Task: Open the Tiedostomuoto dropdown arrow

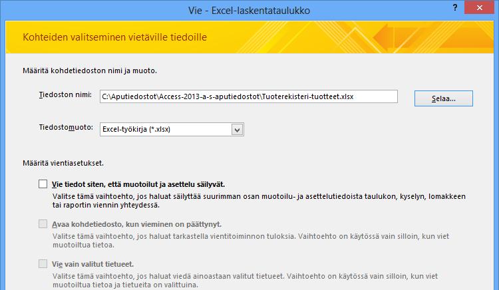Action: pos(237,130)
